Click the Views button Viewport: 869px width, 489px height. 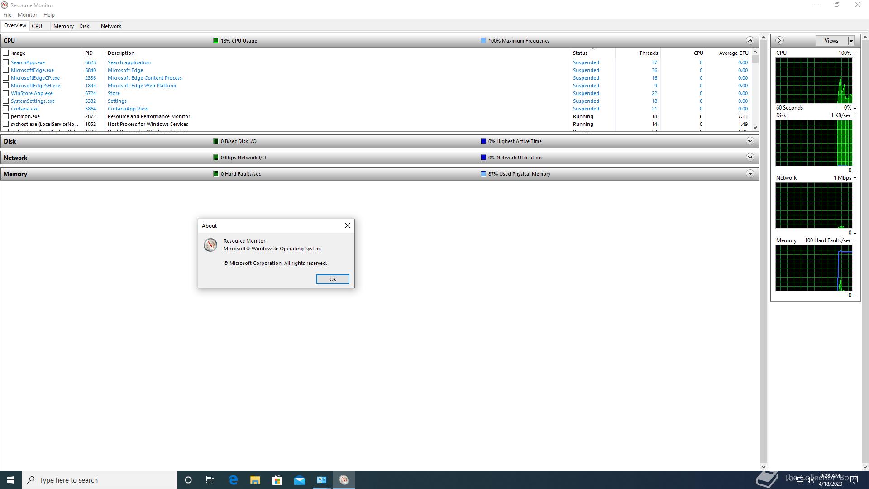[x=831, y=41]
